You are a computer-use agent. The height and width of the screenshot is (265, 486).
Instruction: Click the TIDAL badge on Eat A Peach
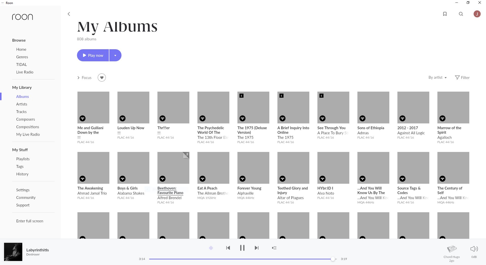(202, 178)
